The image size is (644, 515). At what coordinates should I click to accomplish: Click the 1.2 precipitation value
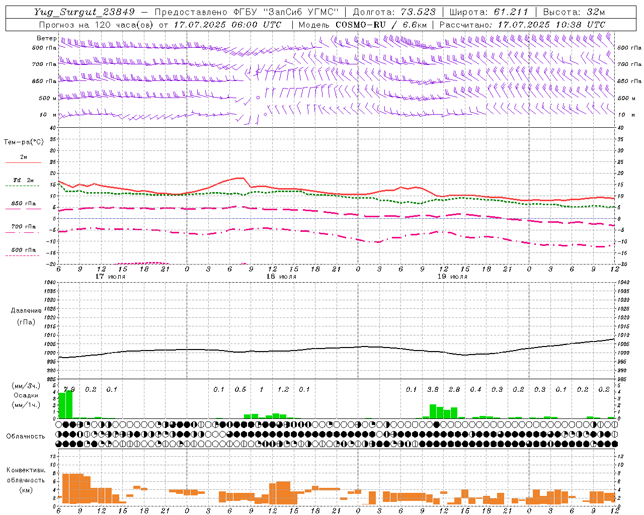[x=283, y=389]
